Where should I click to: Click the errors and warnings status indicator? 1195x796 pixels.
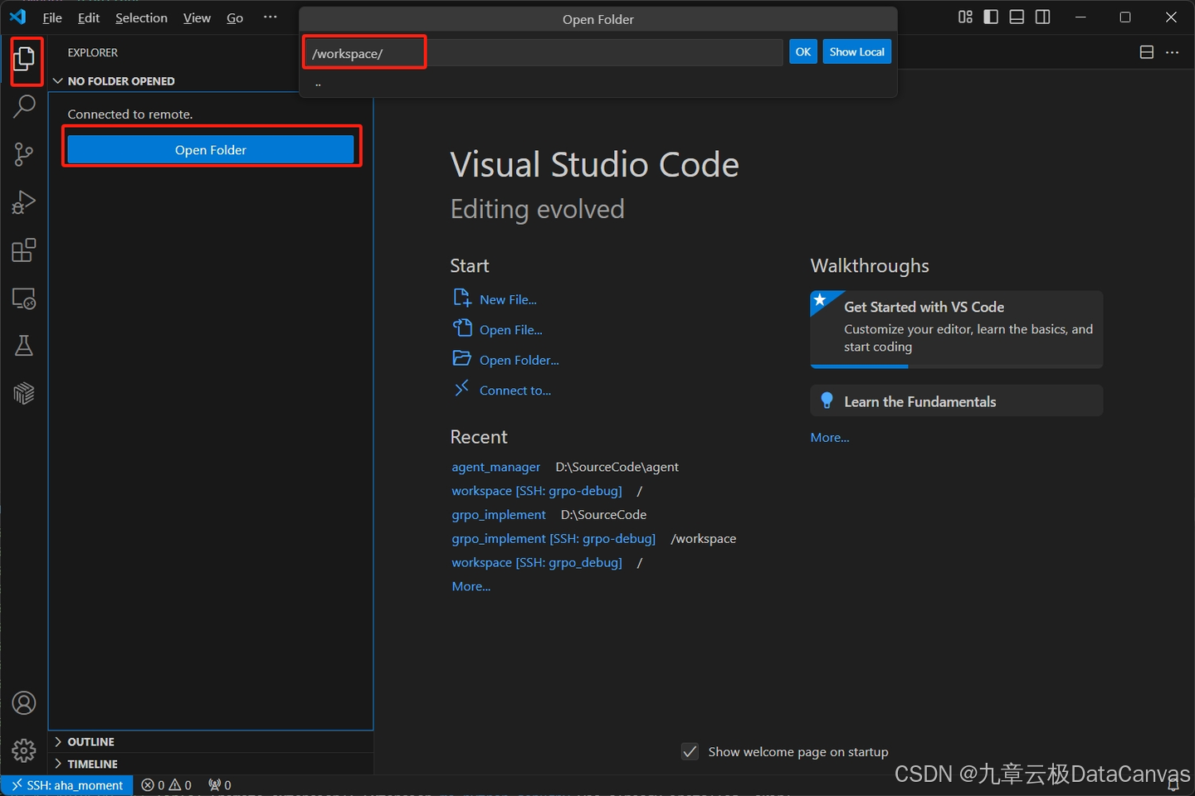click(166, 785)
